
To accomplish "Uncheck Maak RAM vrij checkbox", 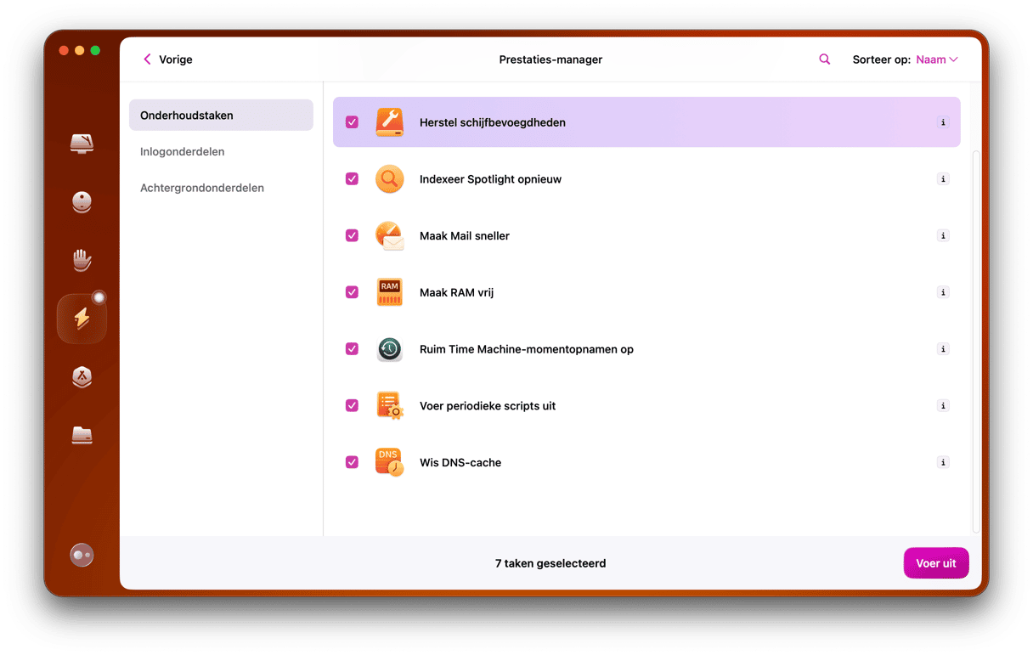I will (x=352, y=292).
